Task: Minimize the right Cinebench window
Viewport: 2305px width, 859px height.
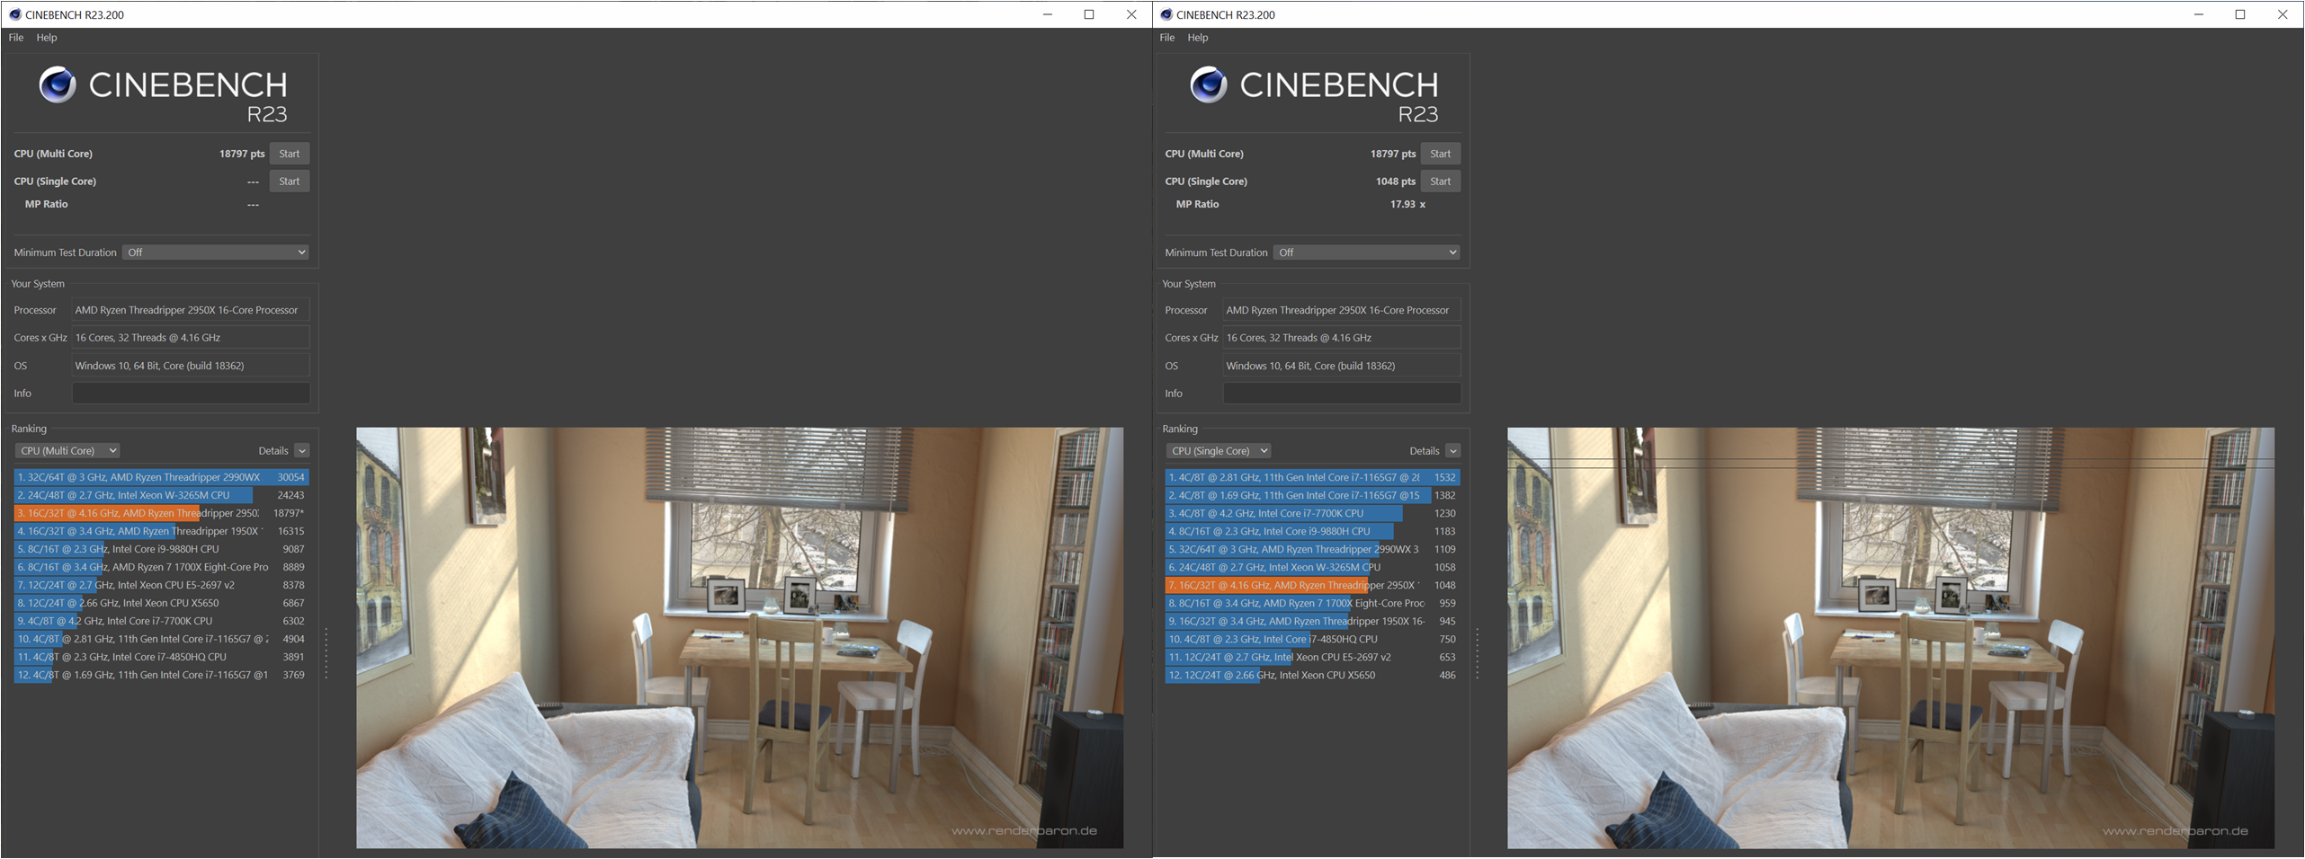Action: click(x=2199, y=14)
